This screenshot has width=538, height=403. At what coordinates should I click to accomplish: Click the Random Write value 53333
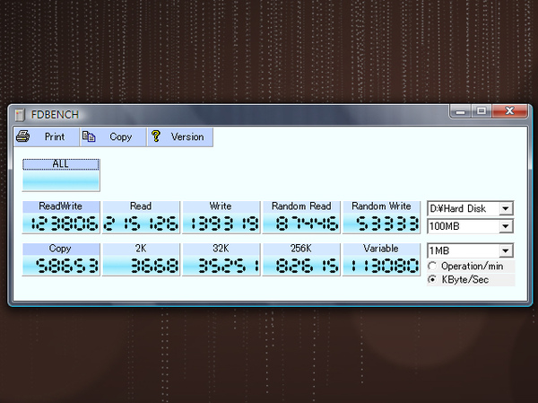tap(387, 223)
